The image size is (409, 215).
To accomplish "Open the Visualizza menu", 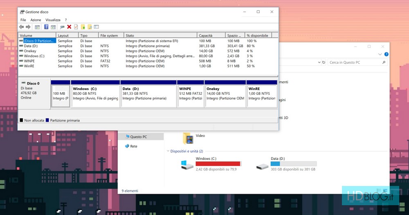I will click(53, 20).
